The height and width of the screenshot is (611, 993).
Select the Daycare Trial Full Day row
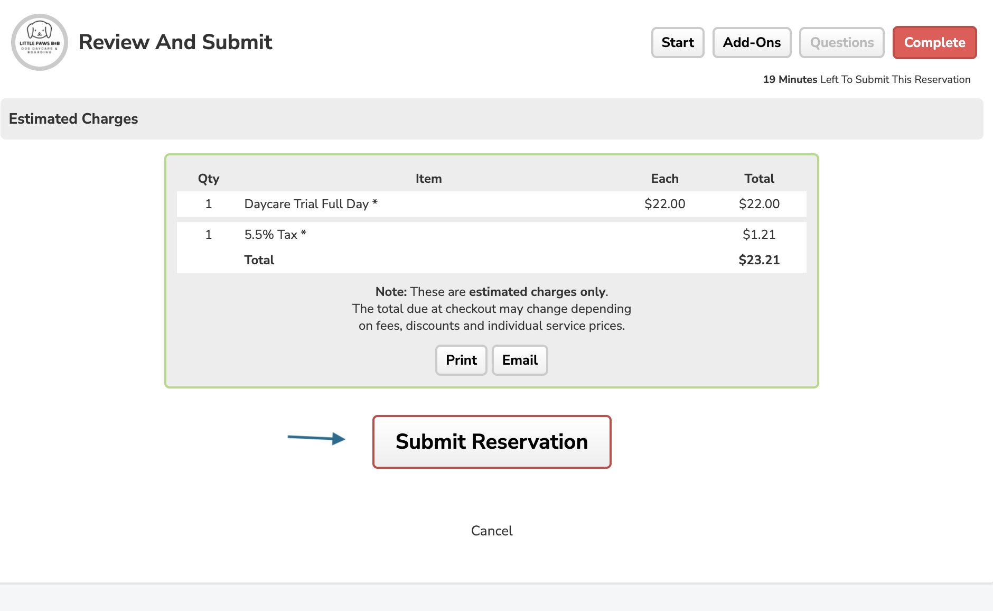point(492,204)
